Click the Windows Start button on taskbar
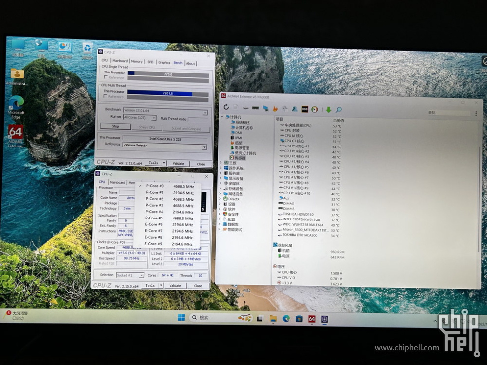This screenshot has width=487, height=365. click(181, 317)
